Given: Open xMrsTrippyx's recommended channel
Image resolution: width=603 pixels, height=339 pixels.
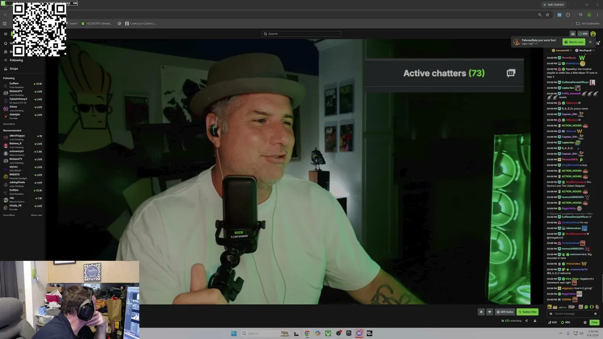Looking at the screenshot, I should point(23,137).
